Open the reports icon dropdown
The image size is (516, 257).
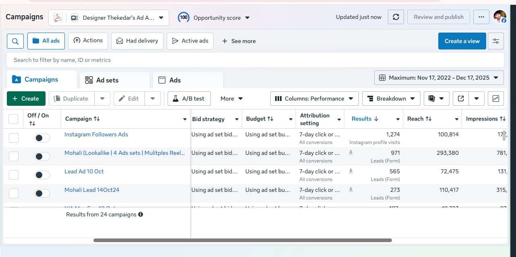(436, 99)
